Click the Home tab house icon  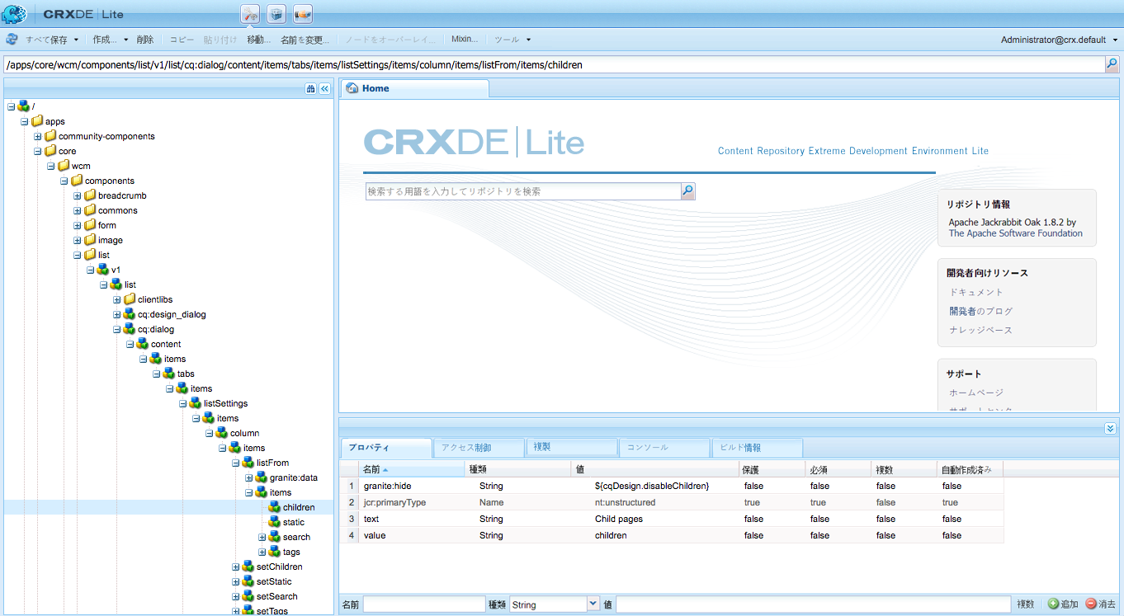pyautogui.click(x=352, y=88)
